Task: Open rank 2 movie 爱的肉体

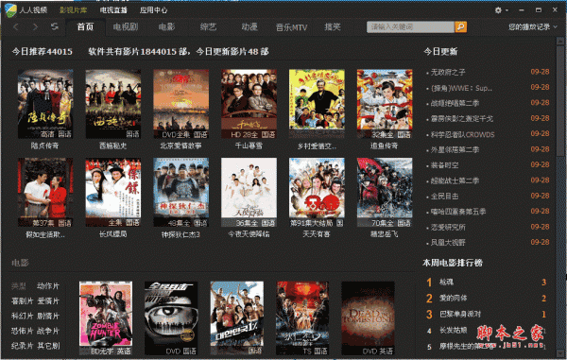Action: pos(453,299)
